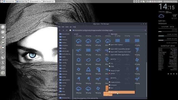178x100 pixels.
Task: Select the 751.png file icon
Action: 98,50
